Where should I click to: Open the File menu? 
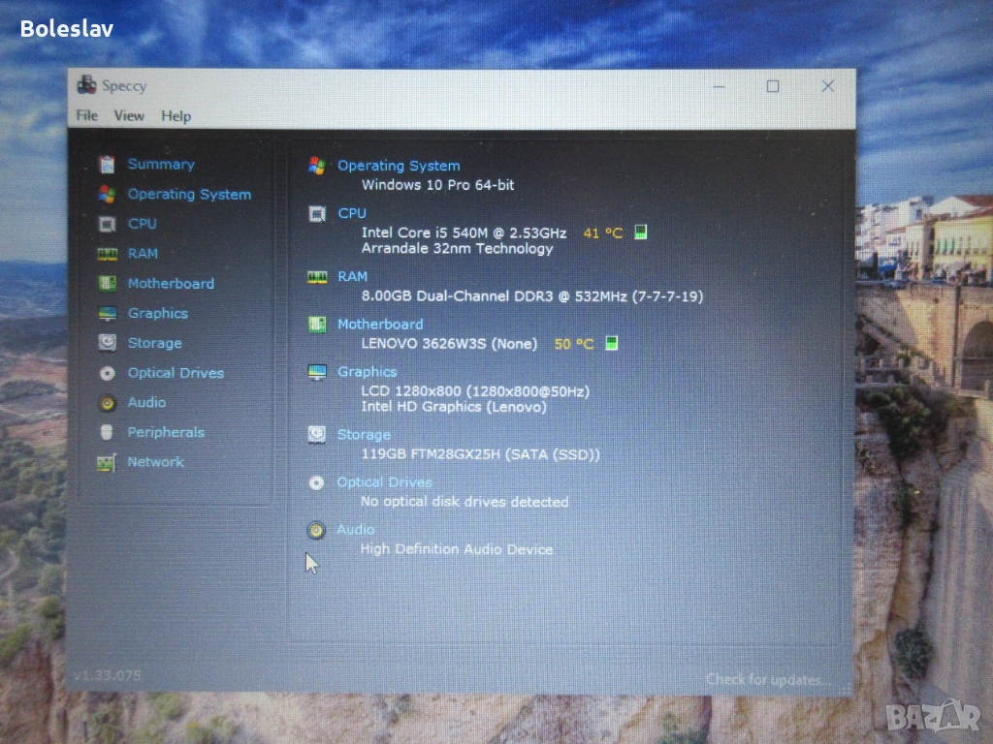click(87, 116)
